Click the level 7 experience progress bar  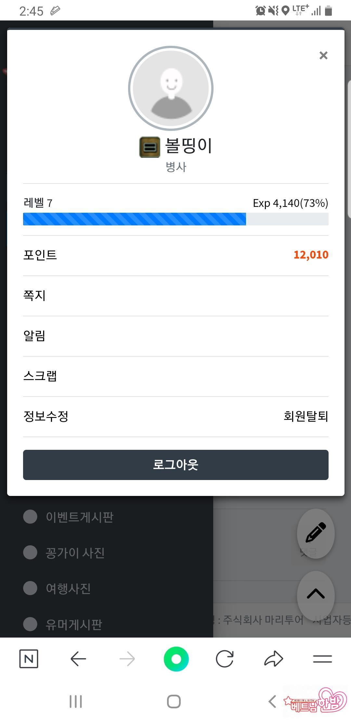175,219
